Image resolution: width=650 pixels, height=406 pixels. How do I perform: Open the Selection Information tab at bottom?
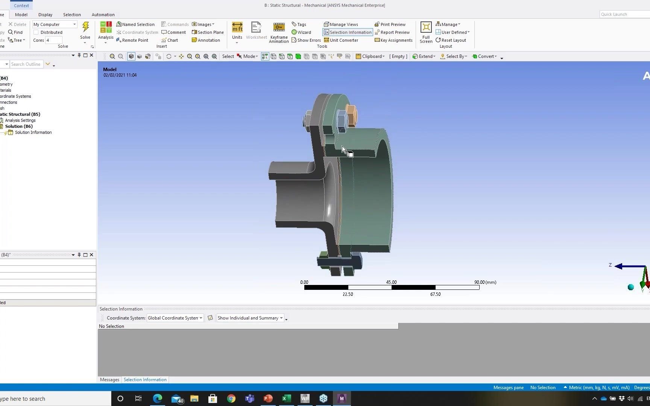pos(145,379)
